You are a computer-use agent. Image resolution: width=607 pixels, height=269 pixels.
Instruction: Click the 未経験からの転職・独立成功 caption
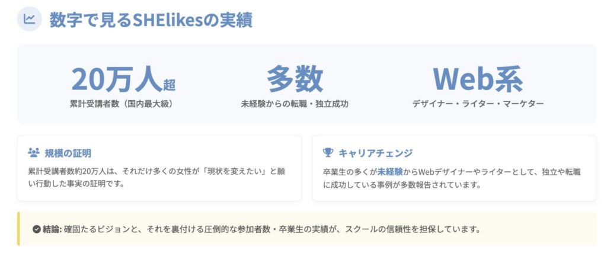tap(295, 104)
